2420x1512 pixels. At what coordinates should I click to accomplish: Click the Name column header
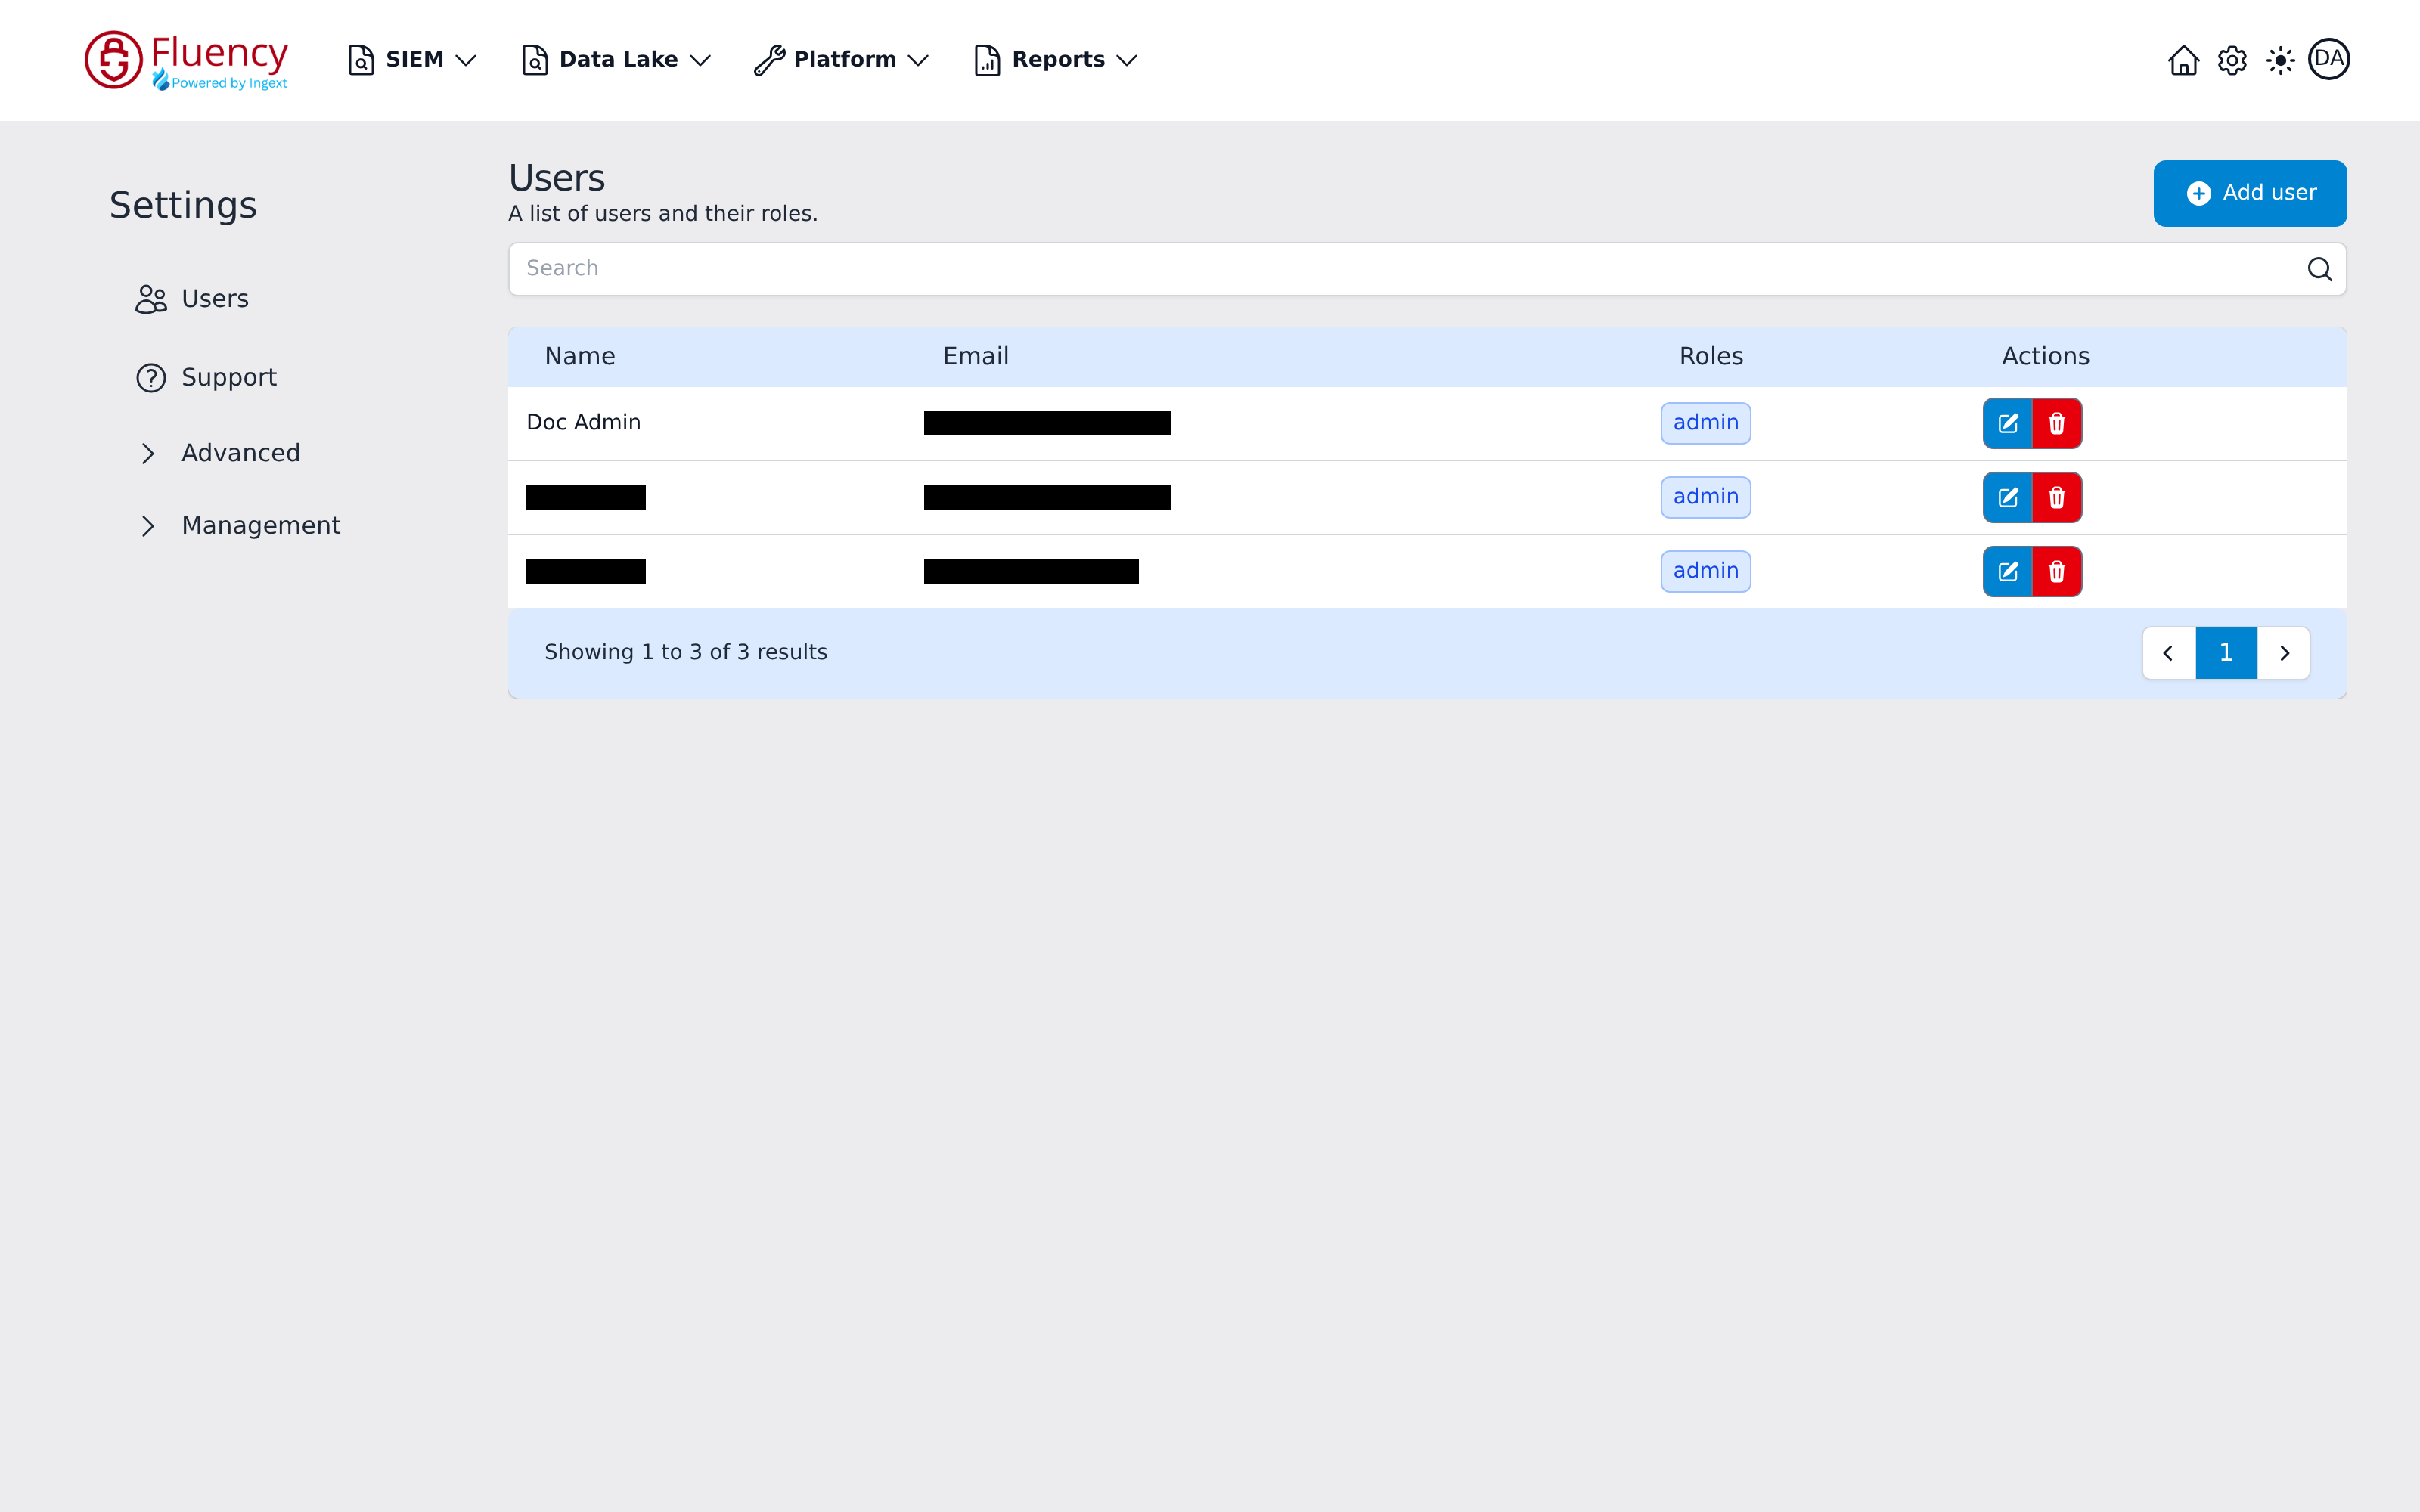click(580, 357)
